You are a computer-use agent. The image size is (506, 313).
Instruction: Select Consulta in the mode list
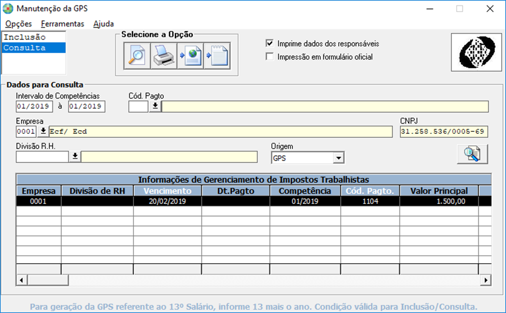click(x=34, y=48)
